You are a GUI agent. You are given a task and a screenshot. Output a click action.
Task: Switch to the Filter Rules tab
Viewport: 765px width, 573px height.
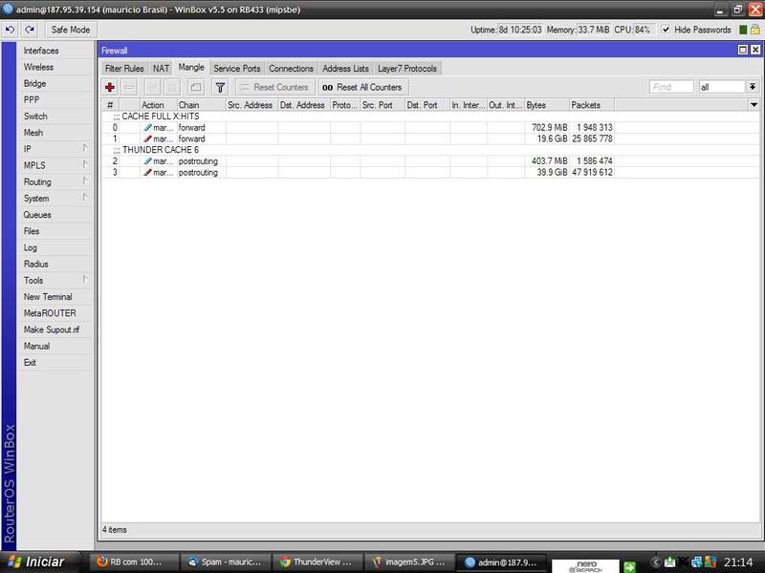pyautogui.click(x=124, y=69)
